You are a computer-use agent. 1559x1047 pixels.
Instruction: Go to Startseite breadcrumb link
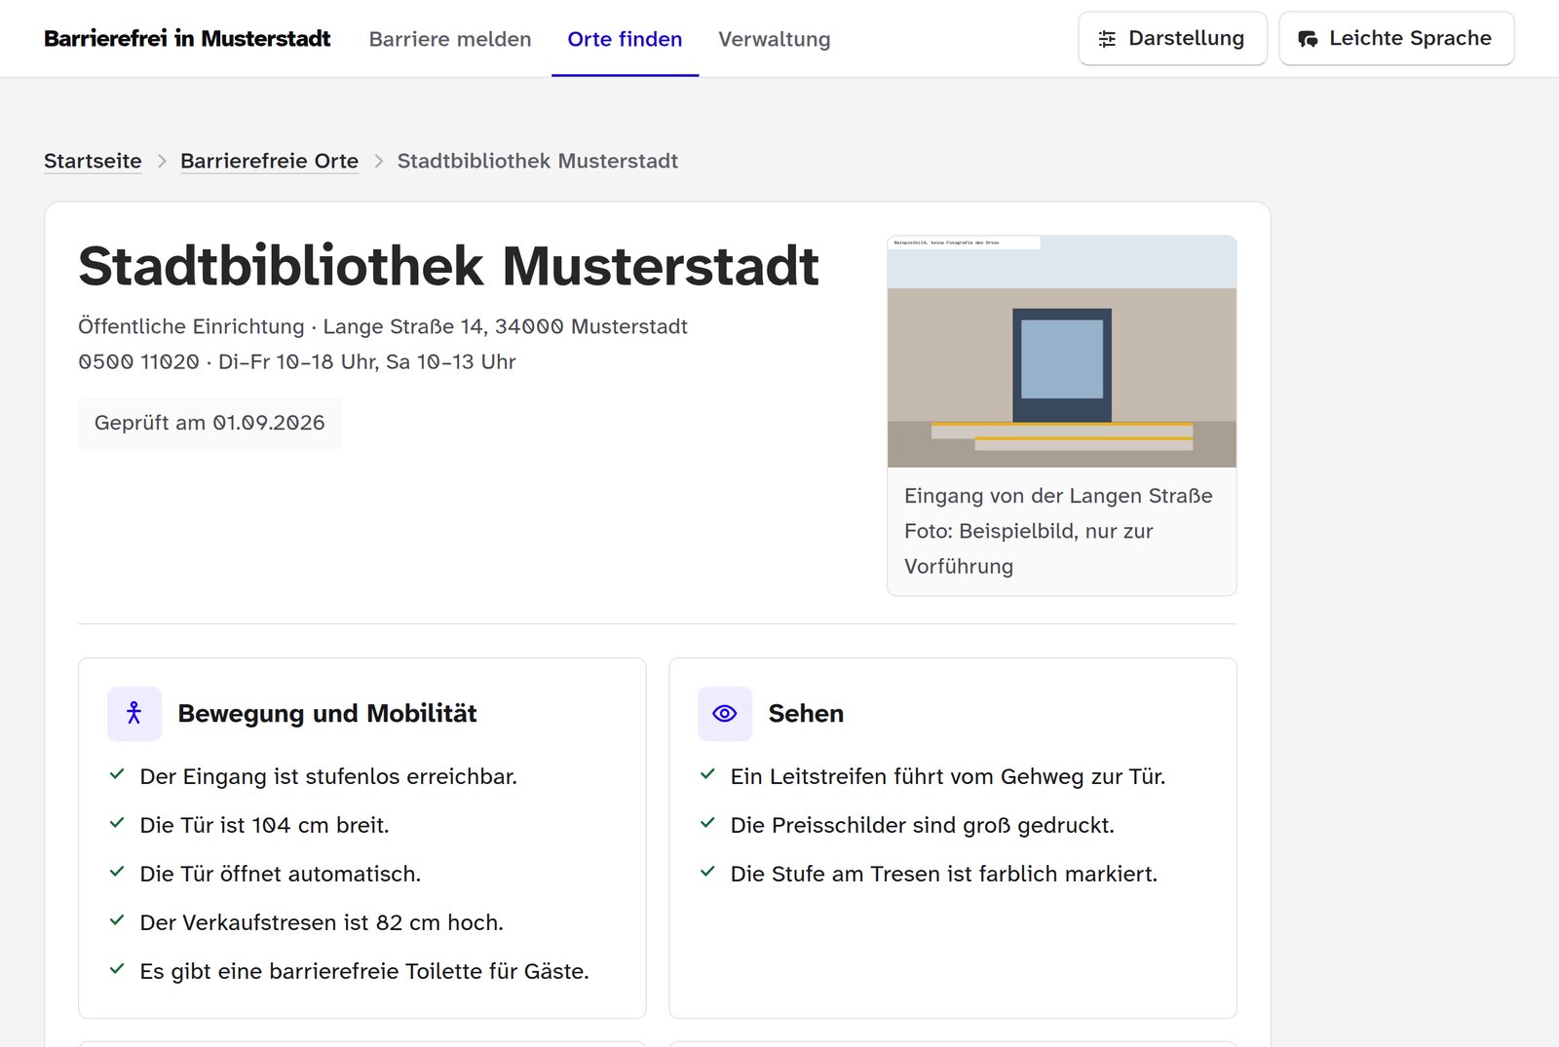click(93, 161)
